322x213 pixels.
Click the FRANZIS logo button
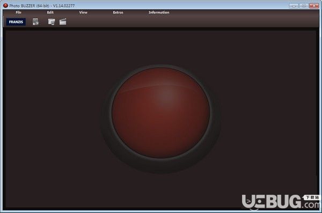point(16,22)
